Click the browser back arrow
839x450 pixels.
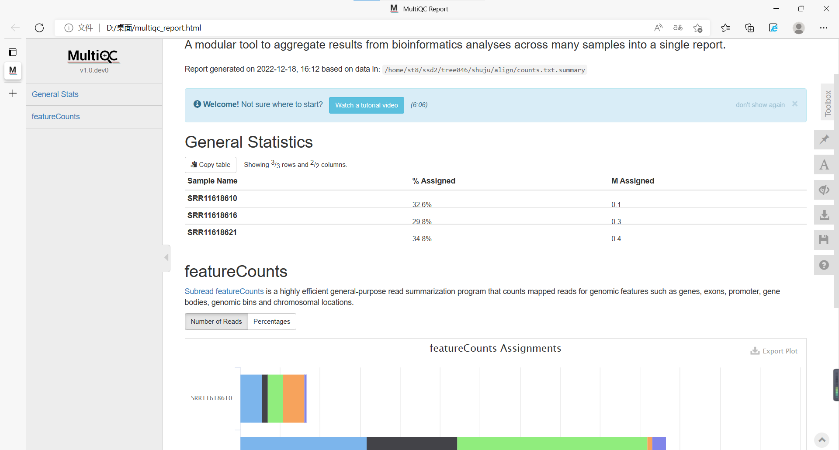[x=15, y=28]
